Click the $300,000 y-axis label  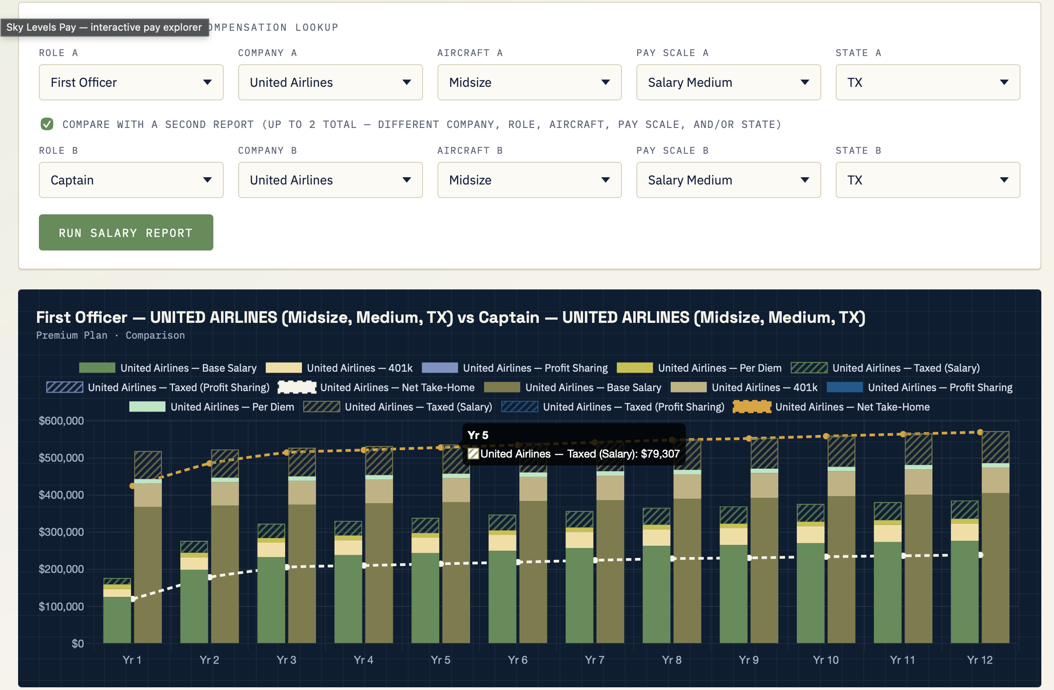pyautogui.click(x=61, y=532)
